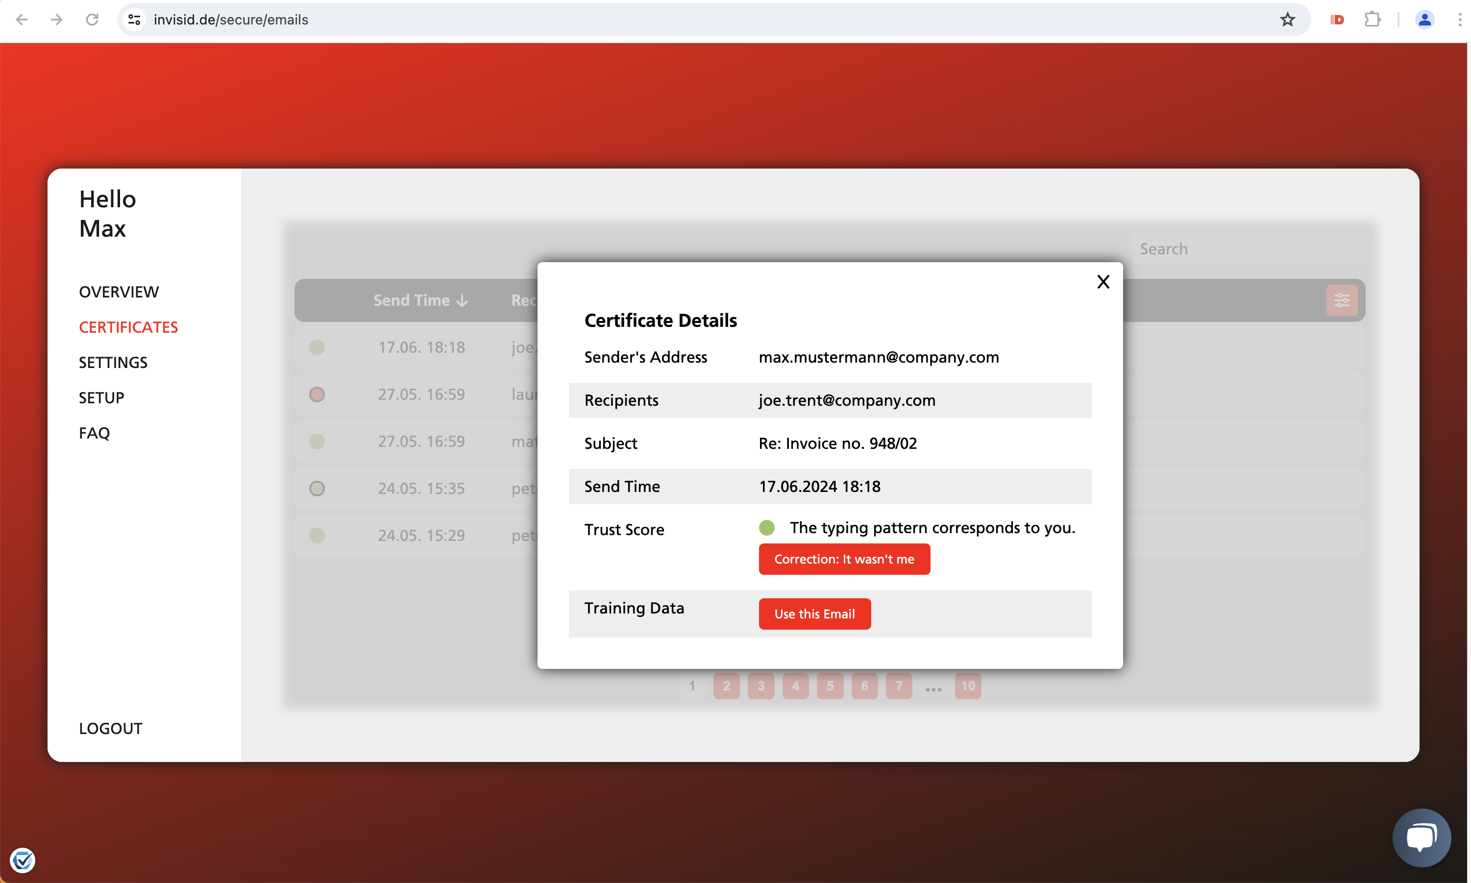Viewport: 1471px width, 883px height.
Task: Open the InvisID browser extension icon
Action: (1337, 20)
